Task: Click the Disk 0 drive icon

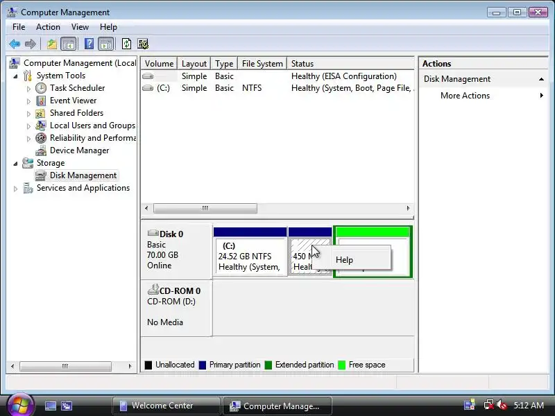Action: tap(153, 233)
